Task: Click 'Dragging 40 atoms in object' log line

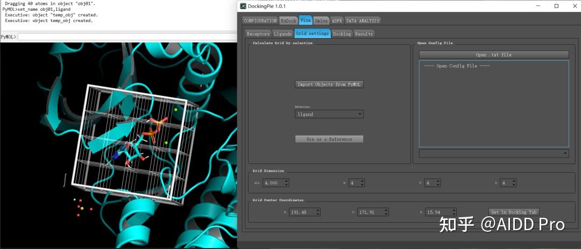Action: click(50, 3)
